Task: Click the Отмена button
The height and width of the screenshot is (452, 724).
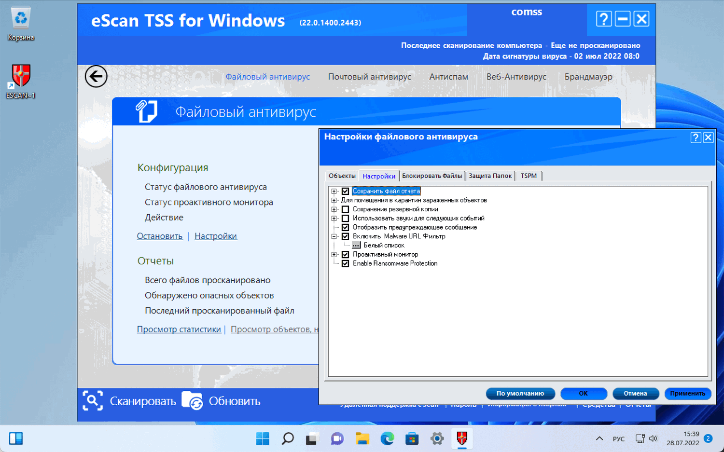Action: pyautogui.click(x=635, y=394)
